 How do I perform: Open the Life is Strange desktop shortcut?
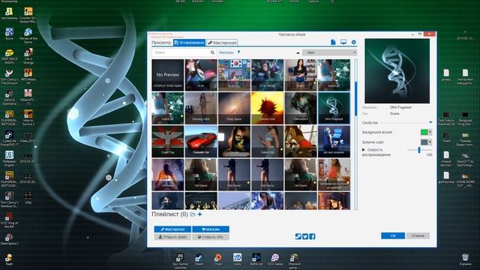[28, 55]
